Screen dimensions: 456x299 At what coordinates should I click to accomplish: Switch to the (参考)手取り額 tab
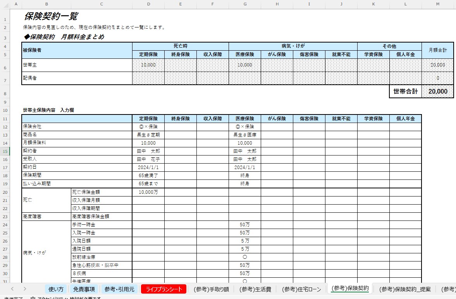click(211, 289)
